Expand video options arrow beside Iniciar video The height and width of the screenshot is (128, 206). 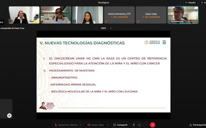tap(108, 125)
